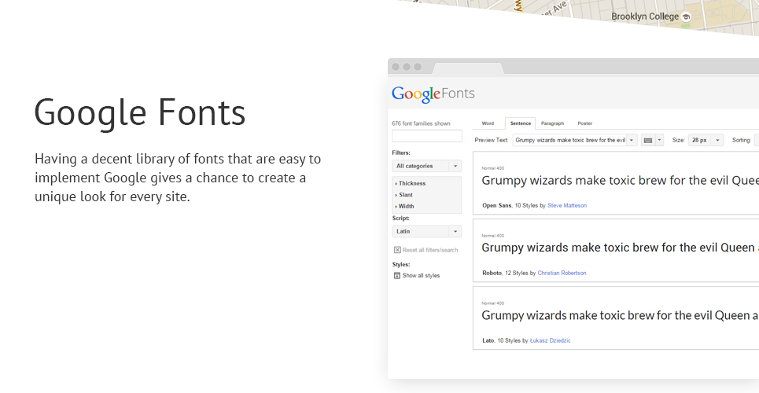Open Christian Robertson author link
This screenshot has width=759, height=393.
pyautogui.click(x=562, y=273)
